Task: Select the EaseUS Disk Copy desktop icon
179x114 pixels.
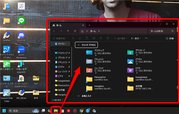Action: [x=7, y=96]
